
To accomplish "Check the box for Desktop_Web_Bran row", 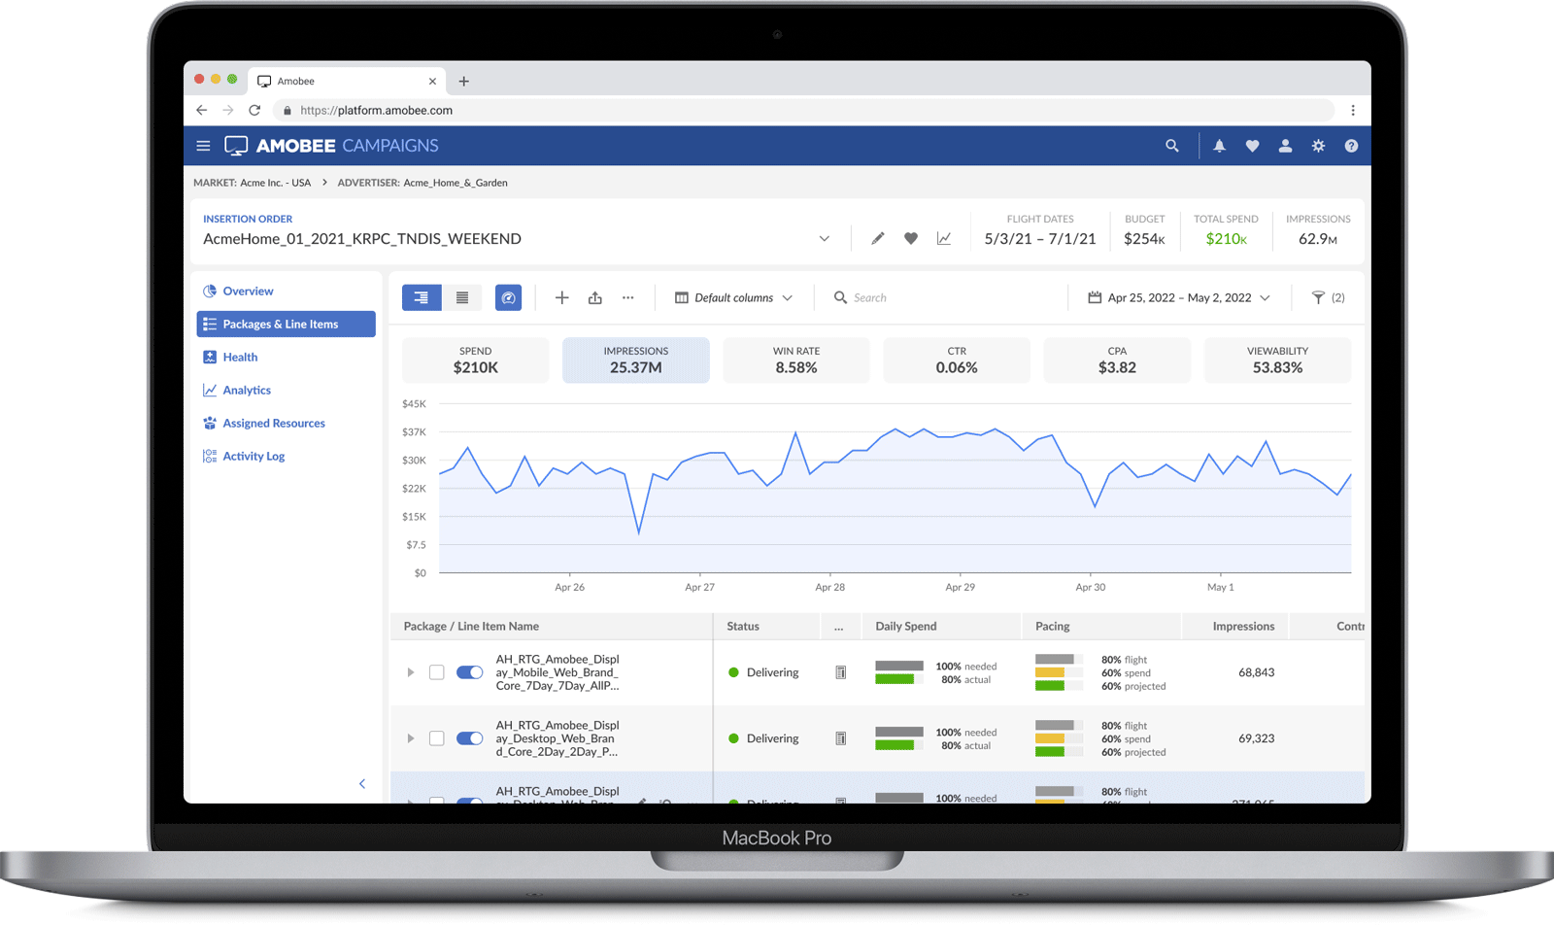I will click(437, 738).
